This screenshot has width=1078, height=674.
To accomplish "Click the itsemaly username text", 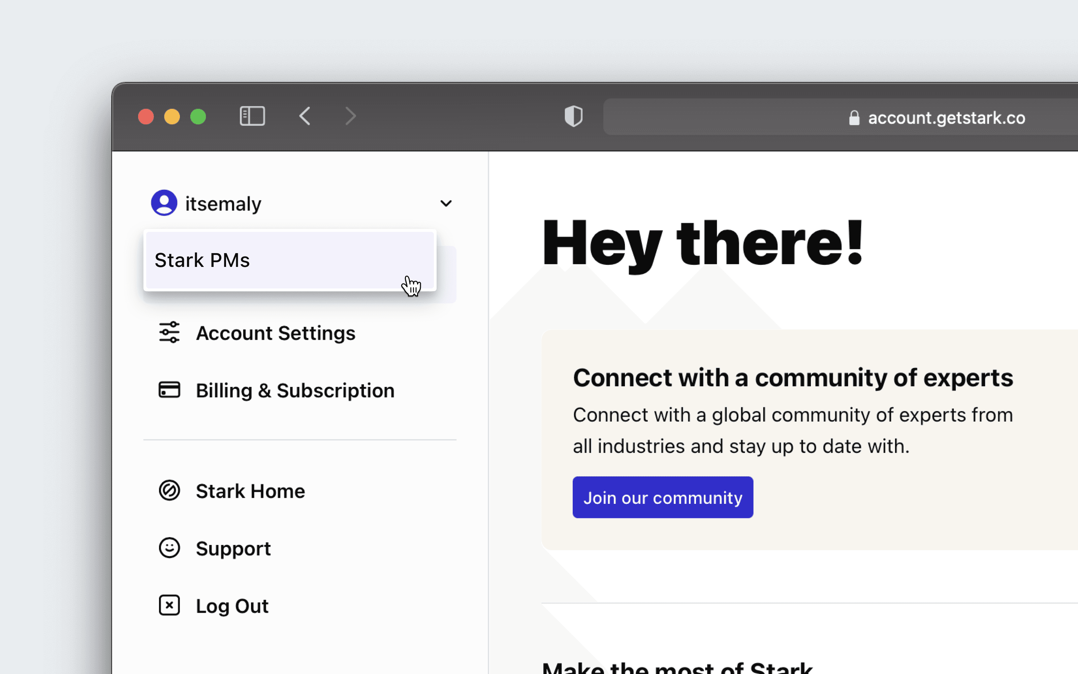I will pyautogui.click(x=223, y=204).
